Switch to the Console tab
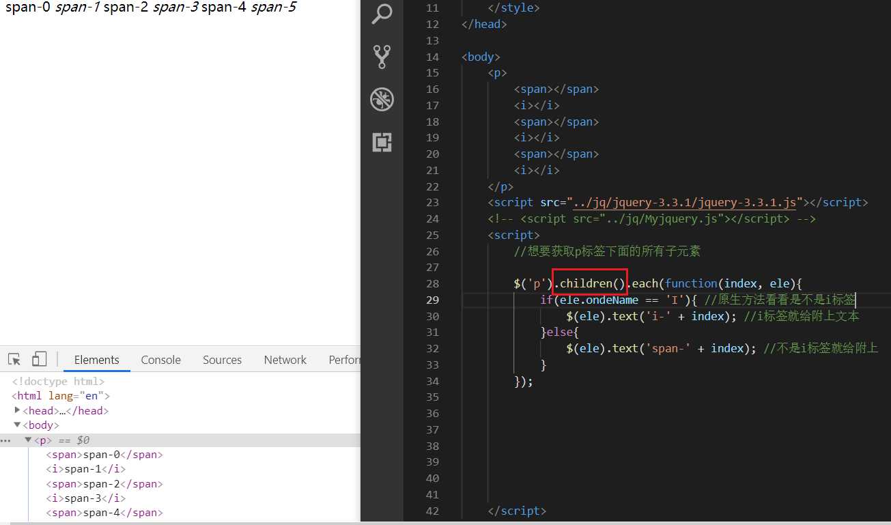 161,360
